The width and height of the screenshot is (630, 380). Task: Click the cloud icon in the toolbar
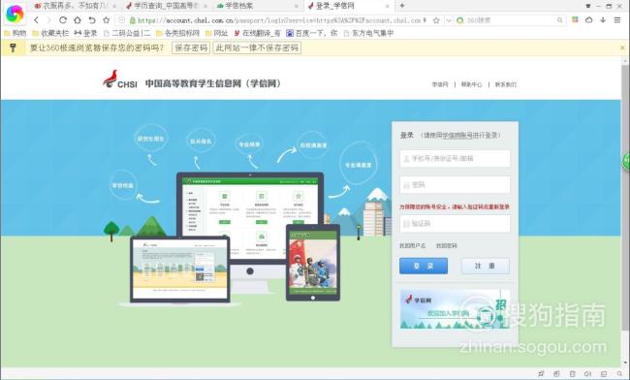[588, 19]
